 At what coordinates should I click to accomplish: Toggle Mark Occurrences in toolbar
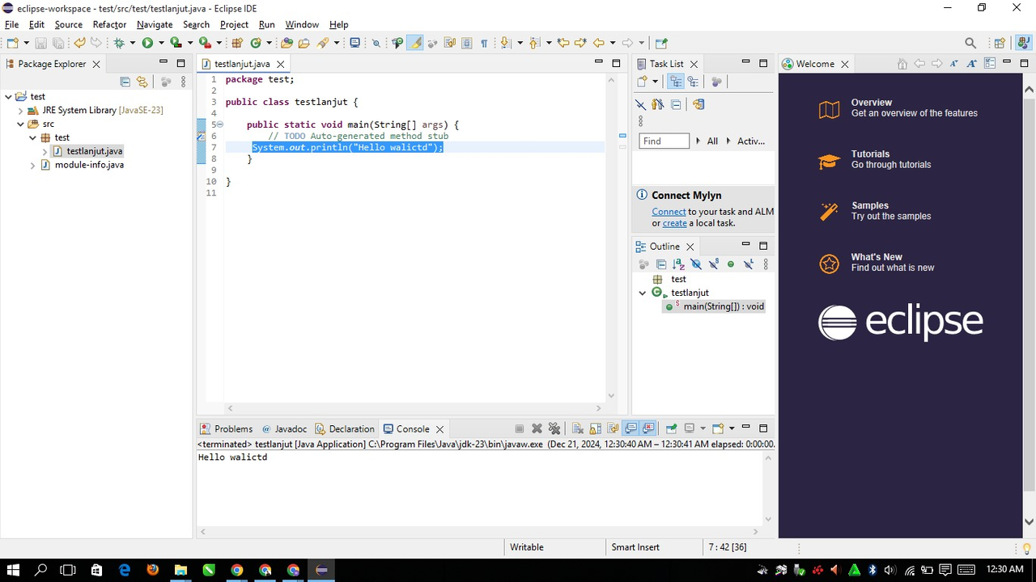point(415,43)
